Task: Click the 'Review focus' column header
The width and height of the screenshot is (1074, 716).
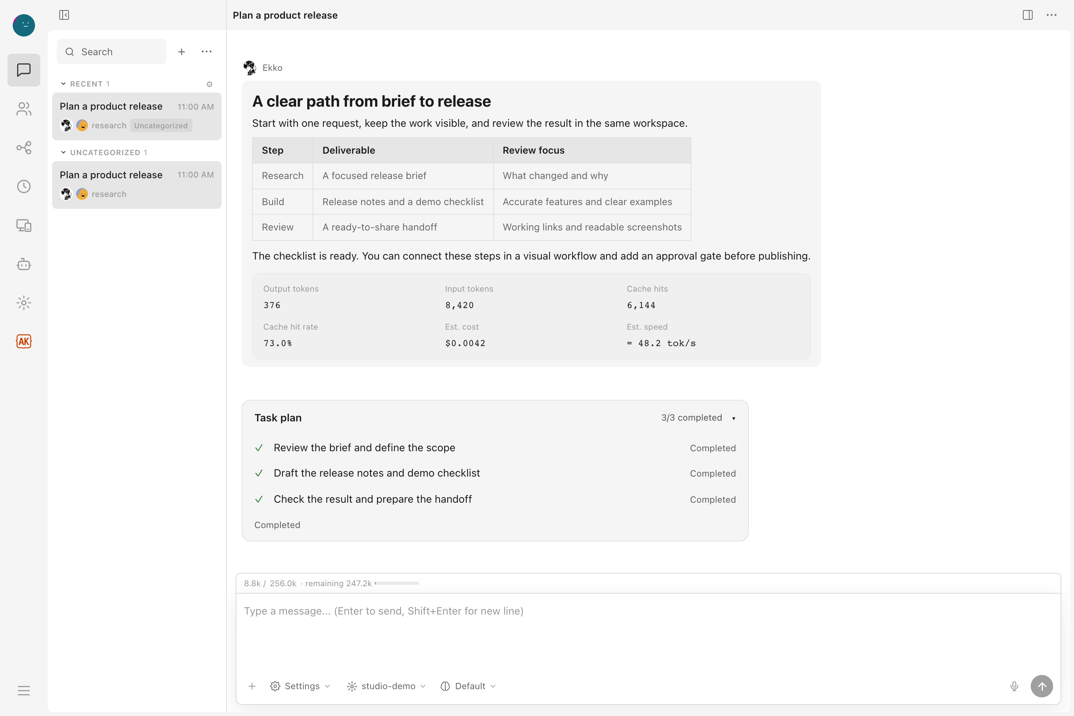Action: coord(592,150)
